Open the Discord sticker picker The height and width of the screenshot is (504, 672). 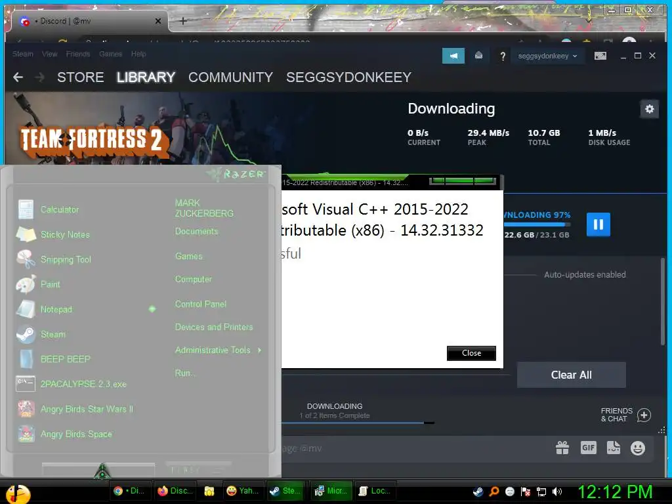point(614,448)
